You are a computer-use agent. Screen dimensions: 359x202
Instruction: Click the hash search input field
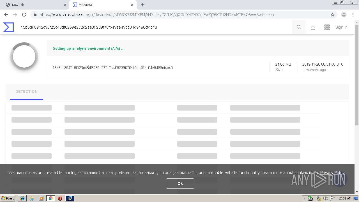click(154, 27)
